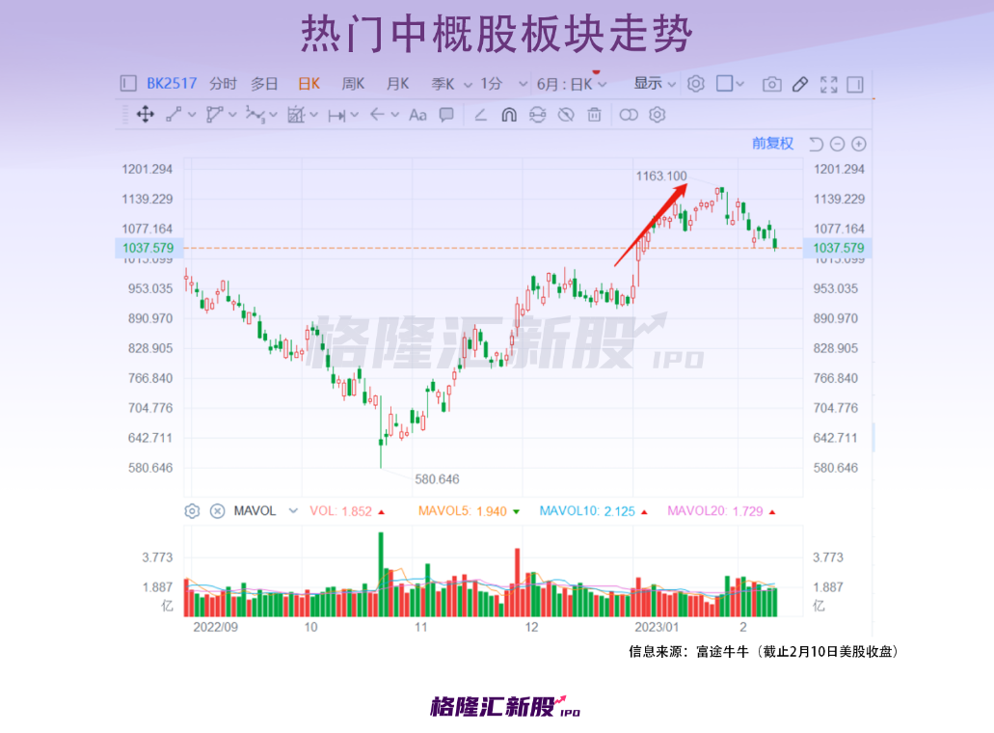Click the magnet snap drawing tool
The width and height of the screenshot is (994, 733).
pos(508,115)
